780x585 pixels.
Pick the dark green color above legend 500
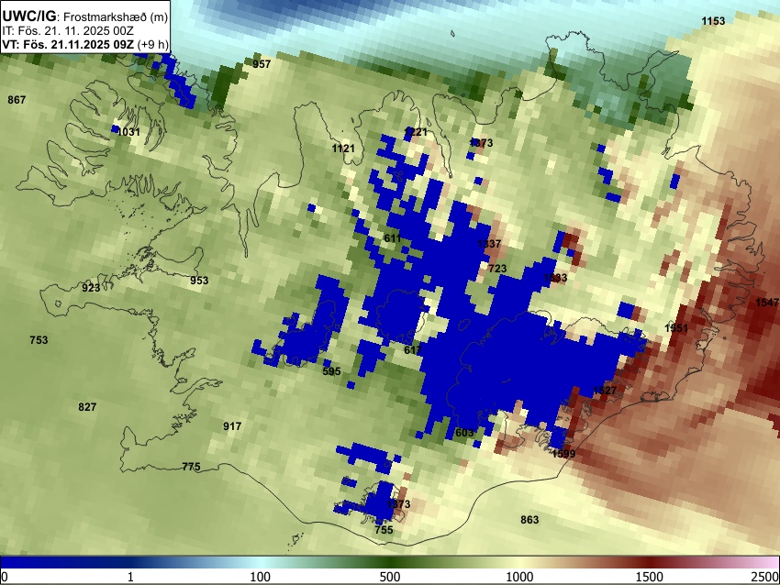pyautogui.click(x=390, y=563)
